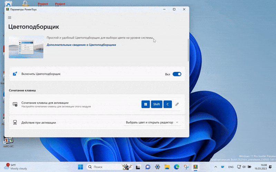Click the Простой и удобный Цветоподборщик description

[x=100, y=37]
